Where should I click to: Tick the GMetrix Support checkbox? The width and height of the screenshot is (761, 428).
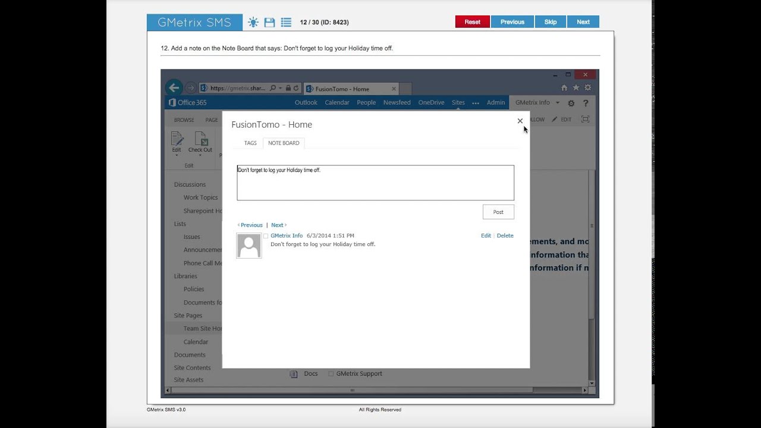331,374
